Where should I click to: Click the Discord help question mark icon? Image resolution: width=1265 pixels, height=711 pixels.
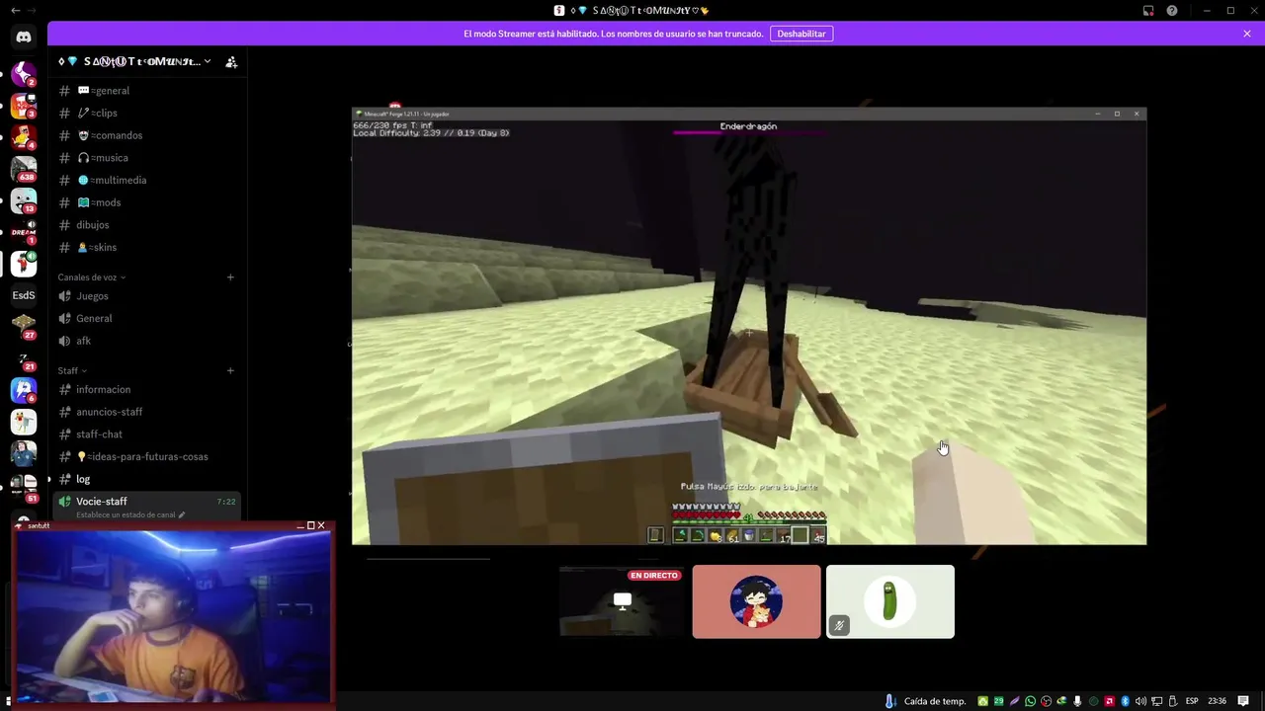coord(1172,10)
